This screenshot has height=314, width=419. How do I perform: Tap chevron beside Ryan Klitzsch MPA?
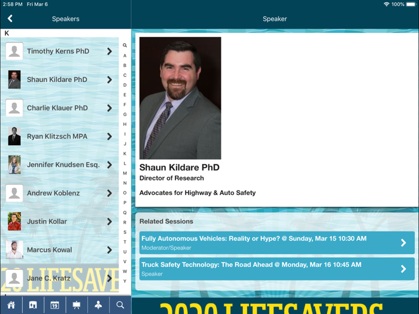pos(110,136)
